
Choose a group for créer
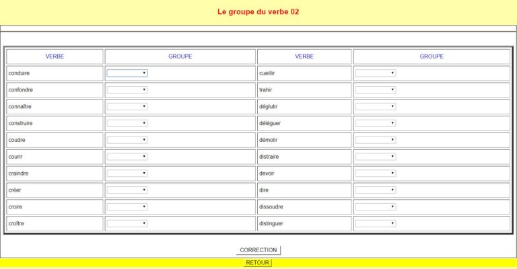pyautogui.click(x=127, y=190)
